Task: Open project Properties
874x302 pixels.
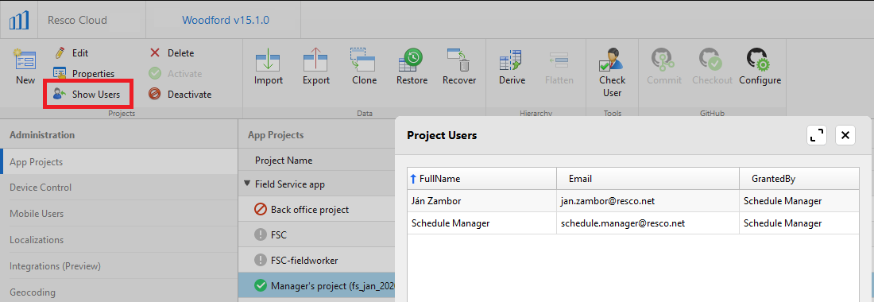Action: [83, 74]
